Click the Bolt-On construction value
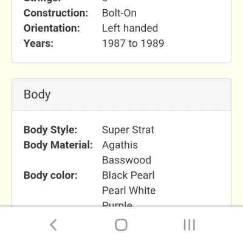 119,13
